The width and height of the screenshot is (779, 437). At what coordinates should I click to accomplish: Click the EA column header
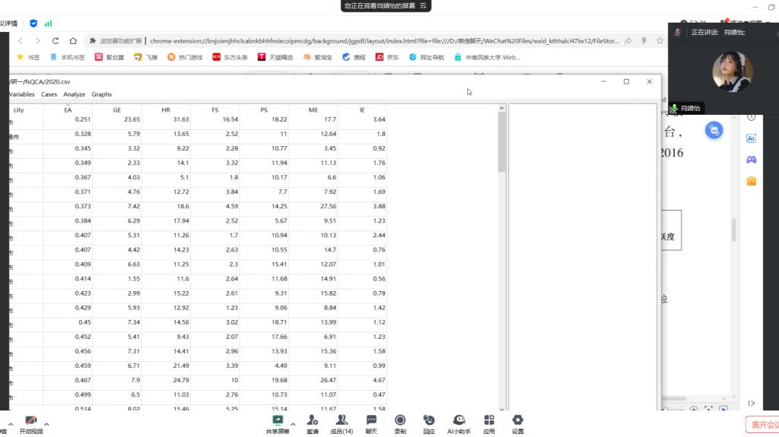click(68, 109)
